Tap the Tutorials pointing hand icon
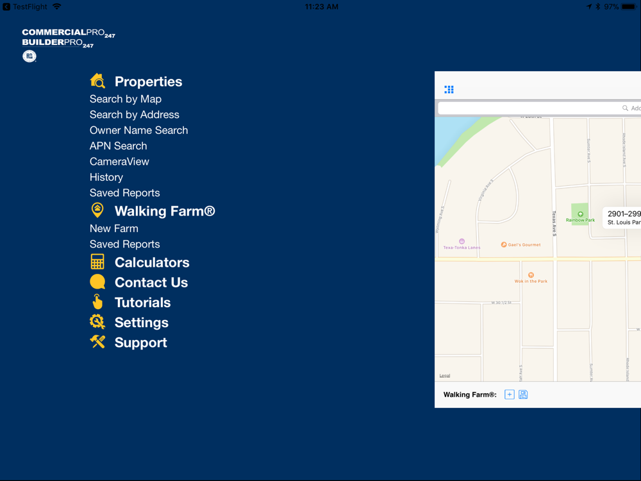This screenshot has width=641, height=481. (x=97, y=302)
